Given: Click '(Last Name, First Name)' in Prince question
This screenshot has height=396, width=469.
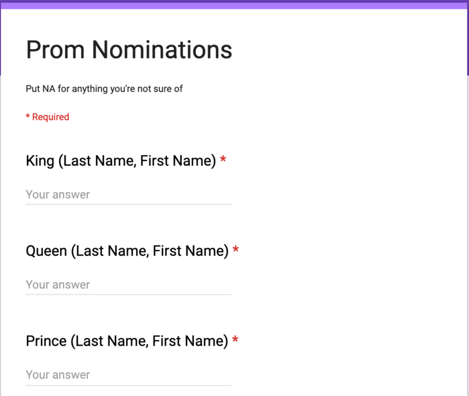Looking at the screenshot, I should click(149, 341).
